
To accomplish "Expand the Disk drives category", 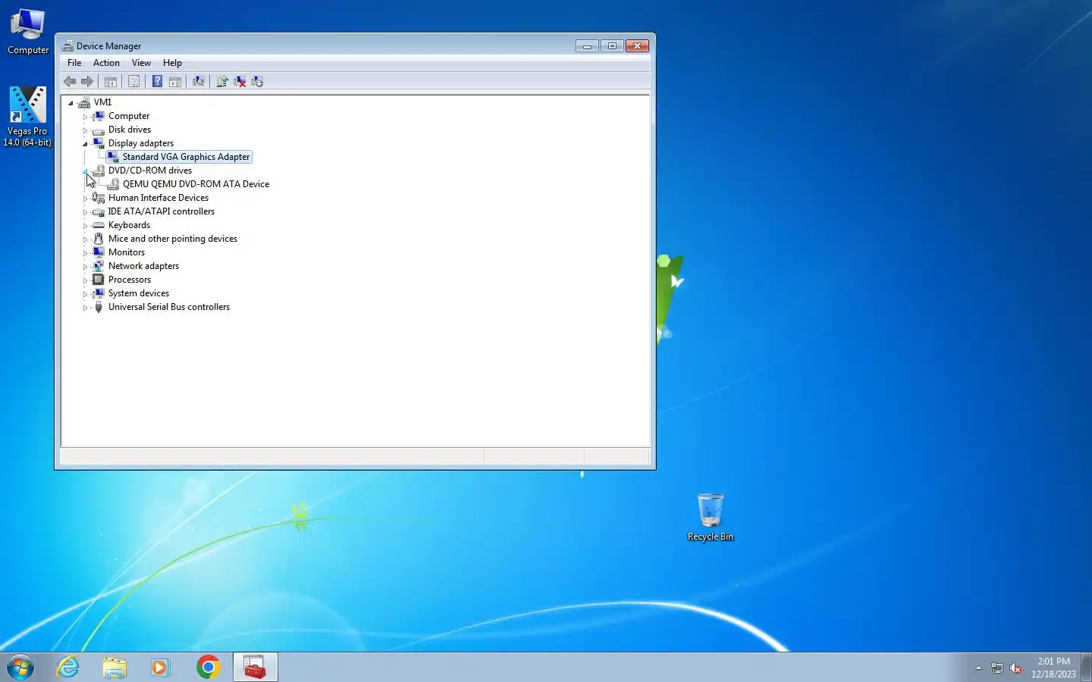I will click(x=85, y=130).
